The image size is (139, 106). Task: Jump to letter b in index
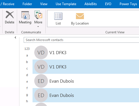coord(27,62)
